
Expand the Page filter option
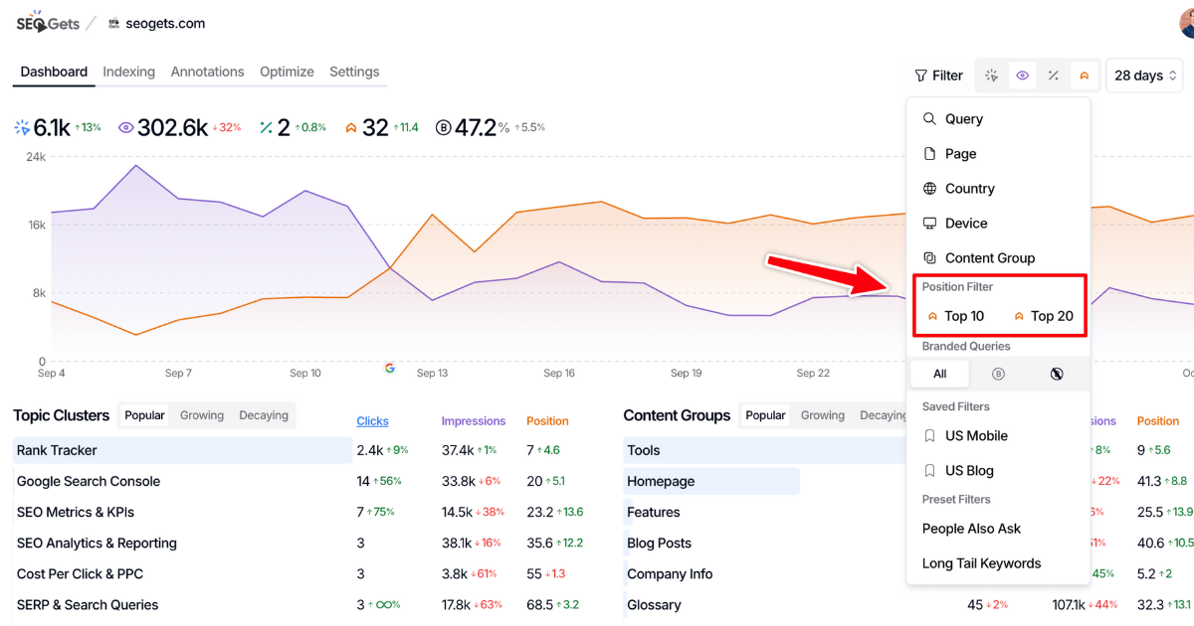[x=960, y=153]
